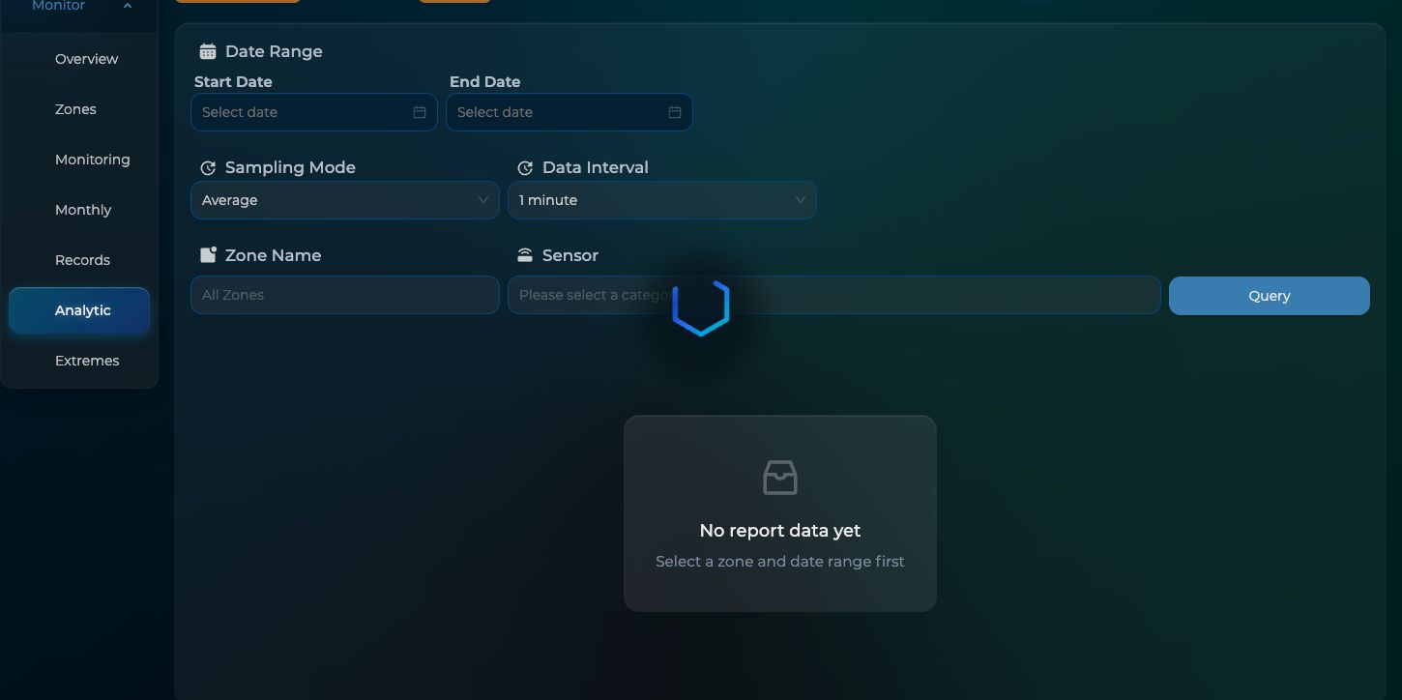This screenshot has height=700, width=1402.
Task: Open Extremes in sidebar
Action: 79,361
